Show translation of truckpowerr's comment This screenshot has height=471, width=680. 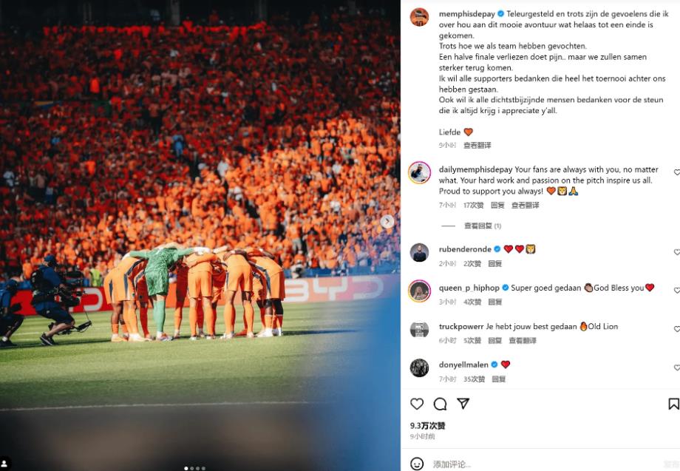click(x=522, y=340)
